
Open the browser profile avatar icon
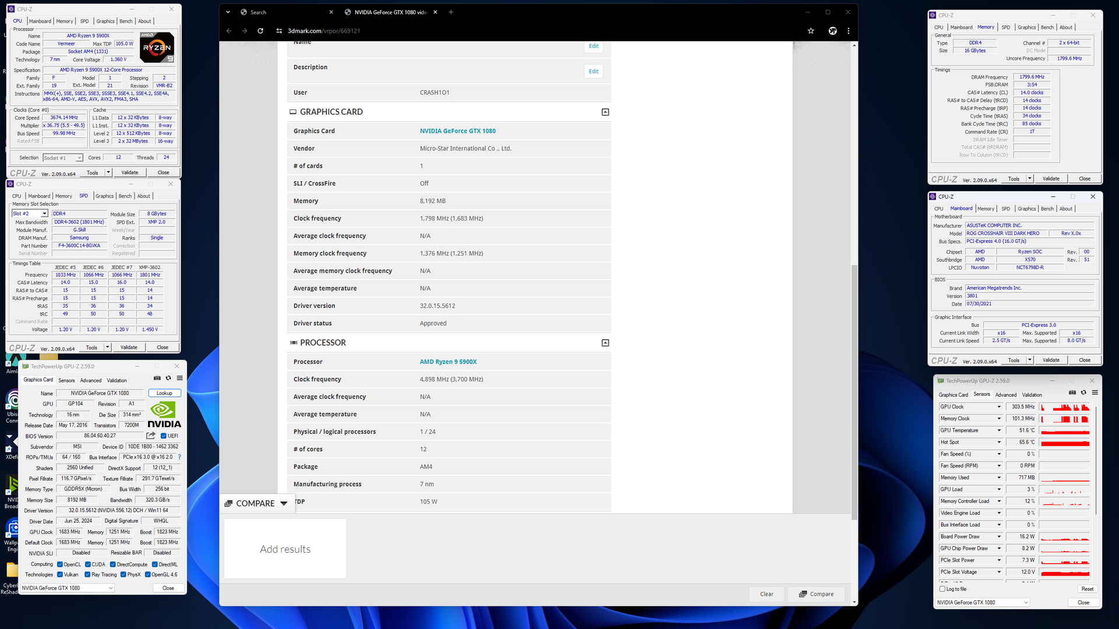(833, 31)
